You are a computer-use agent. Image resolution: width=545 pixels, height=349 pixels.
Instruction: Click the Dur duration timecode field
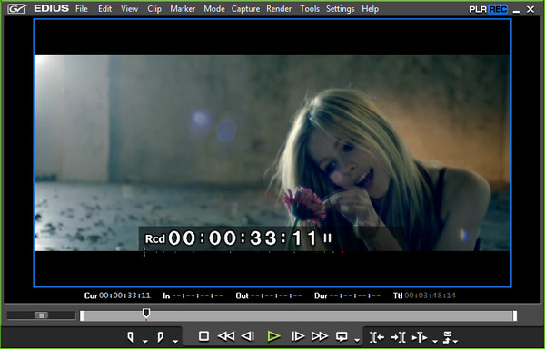click(x=347, y=296)
